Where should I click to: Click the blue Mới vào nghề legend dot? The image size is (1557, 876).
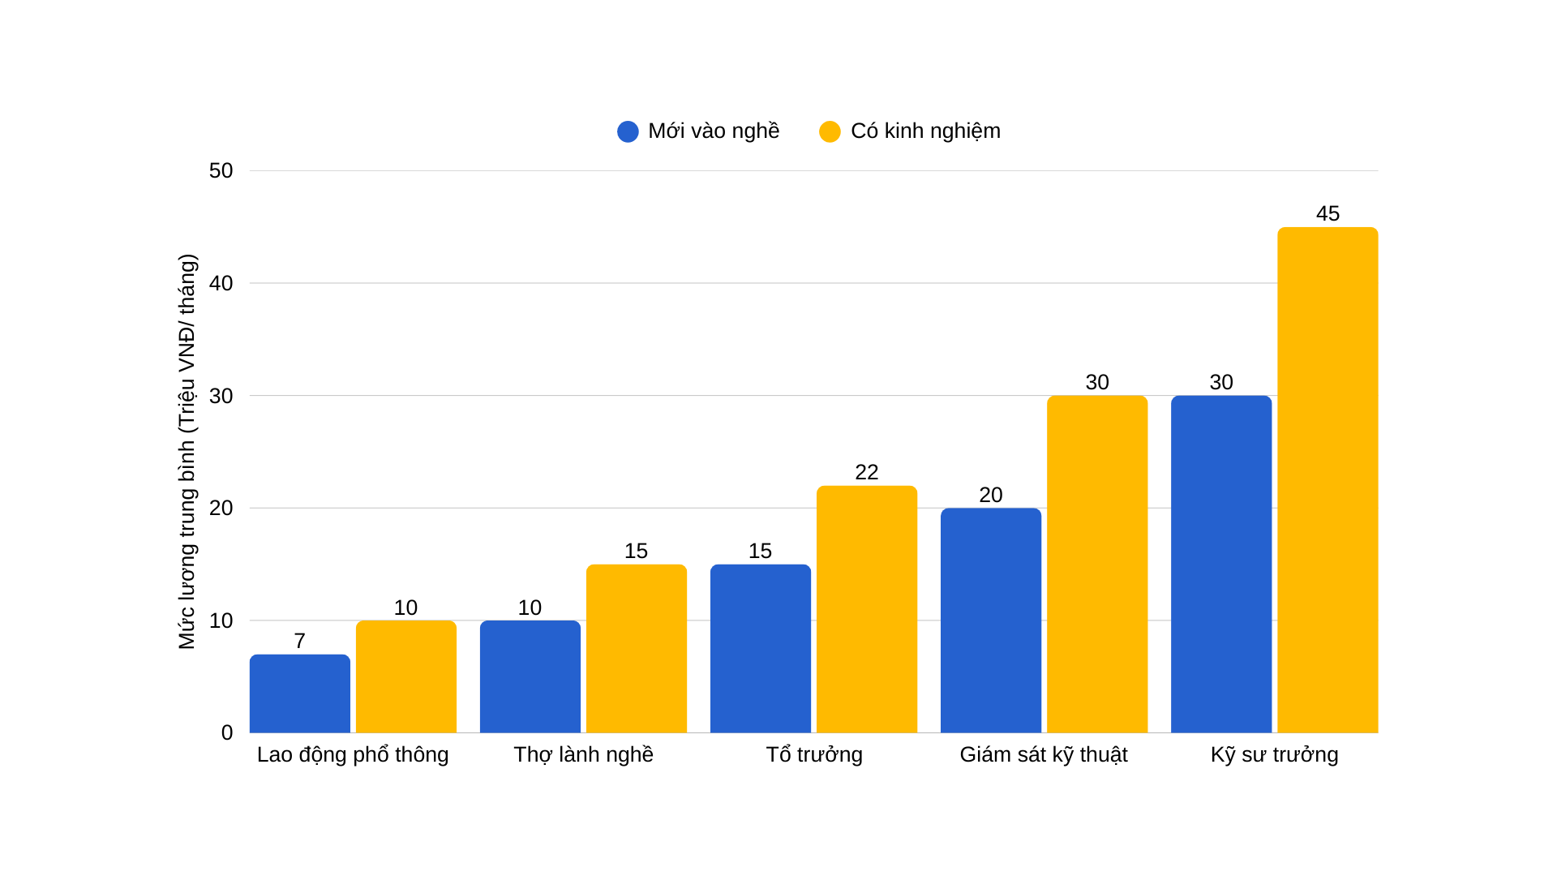[628, 131]
